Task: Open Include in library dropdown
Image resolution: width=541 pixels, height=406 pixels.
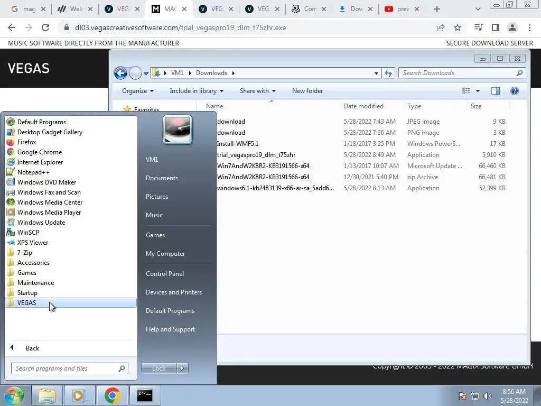Action: coord(197,91)
